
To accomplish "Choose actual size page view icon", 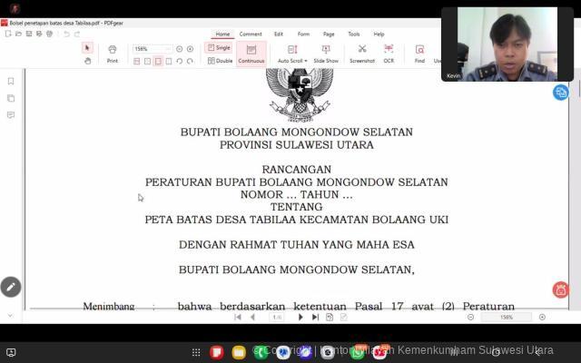I will pyautogui.click(x=137, y=61).
